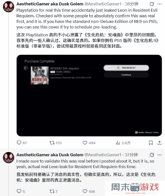Retweet the first tweet with 170 reposts

[x=55, y=143]
